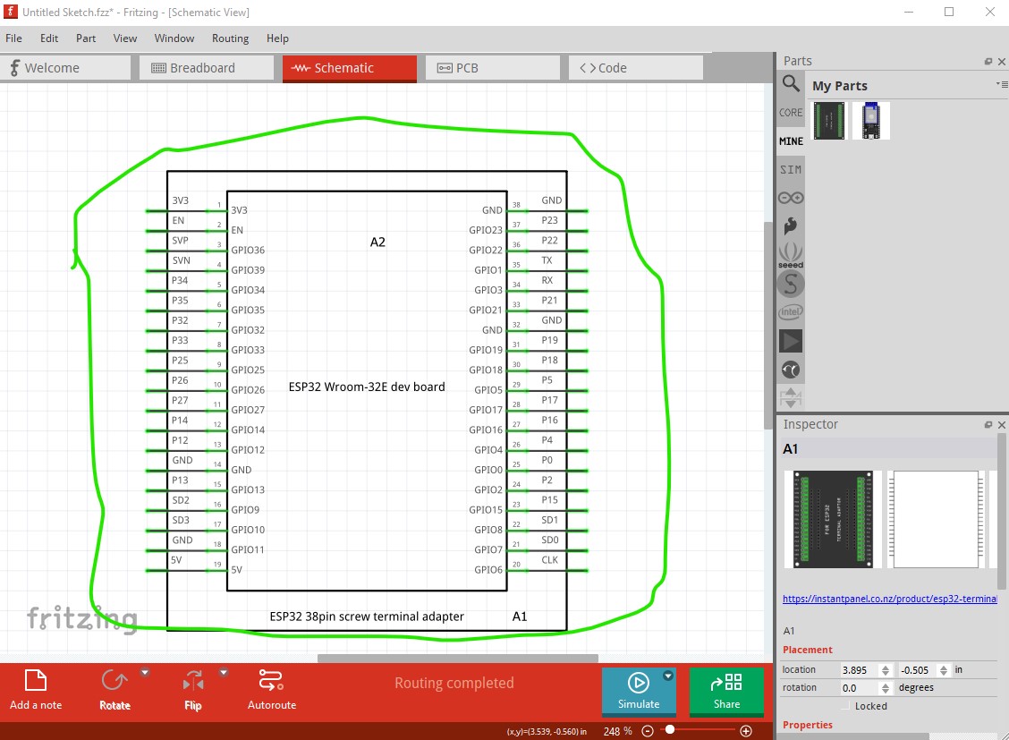The width and height of the screenshot is (1009, 740).
Task: Undock the Parts panel
Action: pyautogui.click(x=988, y=61)
